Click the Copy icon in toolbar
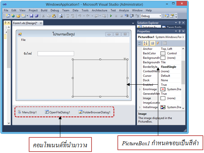Image resolution: width=204 pixels, height=153 pixels. 49,16
